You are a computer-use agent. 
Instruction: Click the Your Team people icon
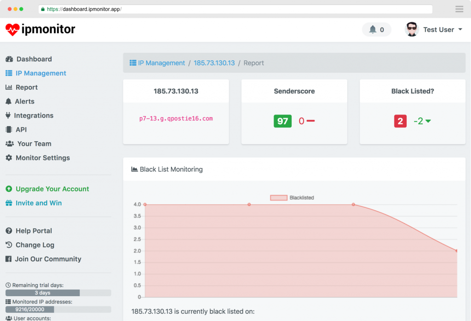(10, 143)
